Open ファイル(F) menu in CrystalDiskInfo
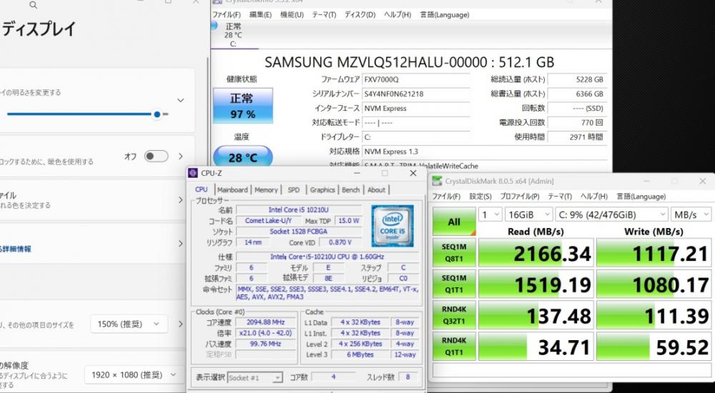Viewport: 715px width, 393px height. pyautogui.click(x=227, y=14)
